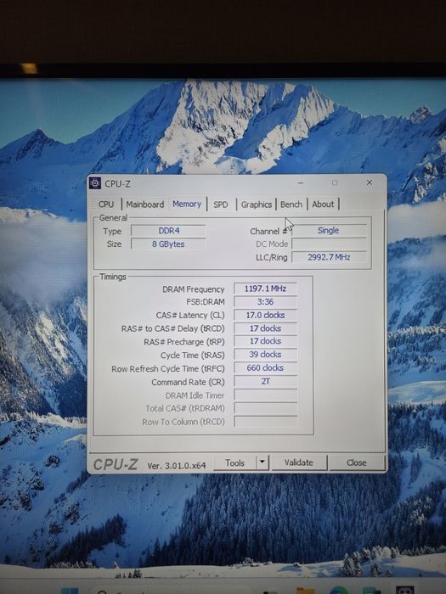Viewport: 446px width, 594px height.
Task: Click the RAS# Precharge (tRP) label
Action: 184,342
